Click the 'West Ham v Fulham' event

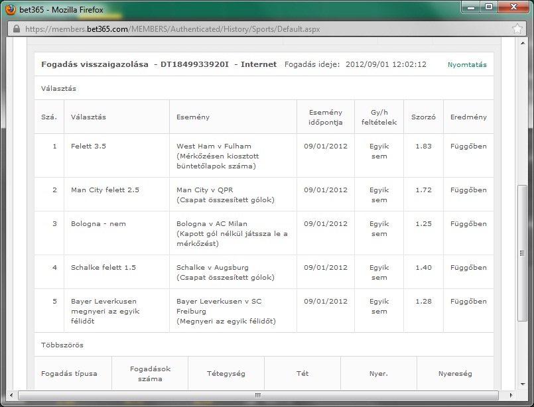[214, 146]
